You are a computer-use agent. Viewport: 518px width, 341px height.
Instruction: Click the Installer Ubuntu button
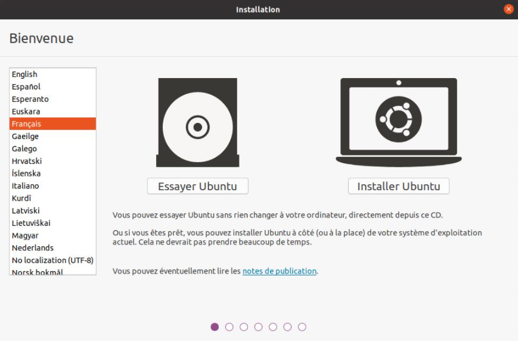[398, 186]
